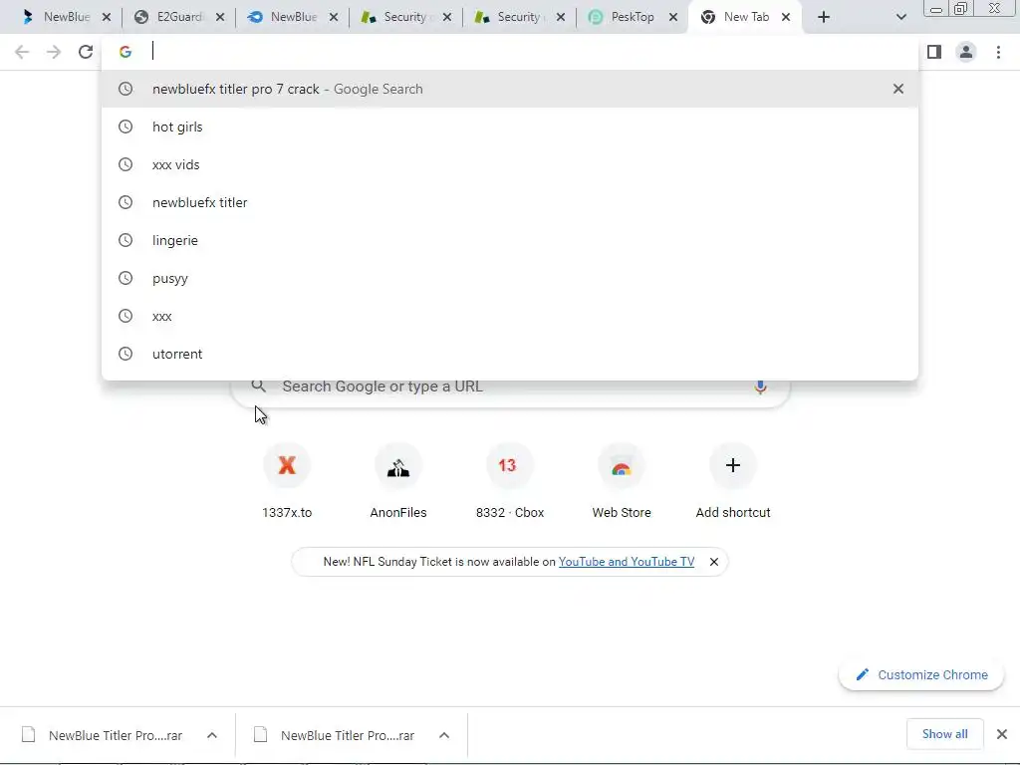1020x765 pixels.
Task: Close the first NewBlue tab
Action: click(107, 17)
